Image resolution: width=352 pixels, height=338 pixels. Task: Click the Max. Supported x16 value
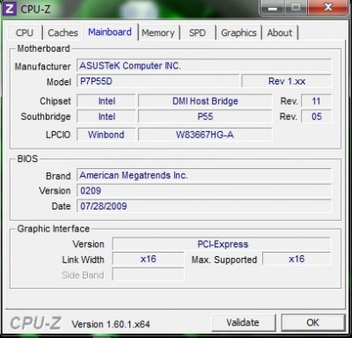tap(297, 260)
